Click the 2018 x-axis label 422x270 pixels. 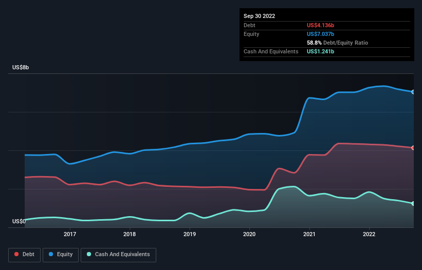click(x=130, y=234)
